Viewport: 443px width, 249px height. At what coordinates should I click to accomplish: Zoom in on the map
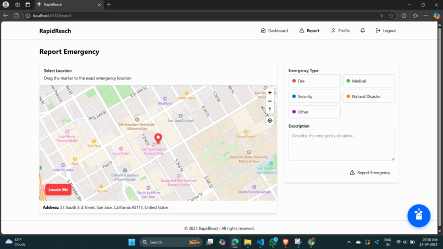click(x=270, y=93)
